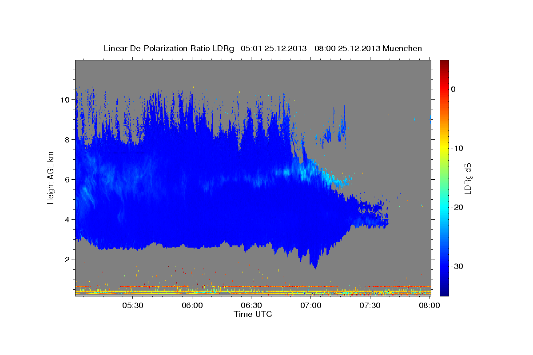
Task: Click the colorbar value label -10
Action: point(458,148)
